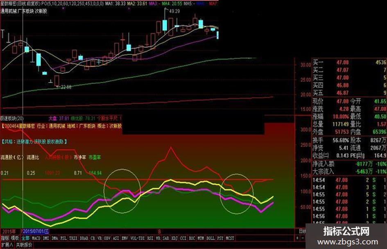Click the 买三 bid price 47.00

(343, 78)
